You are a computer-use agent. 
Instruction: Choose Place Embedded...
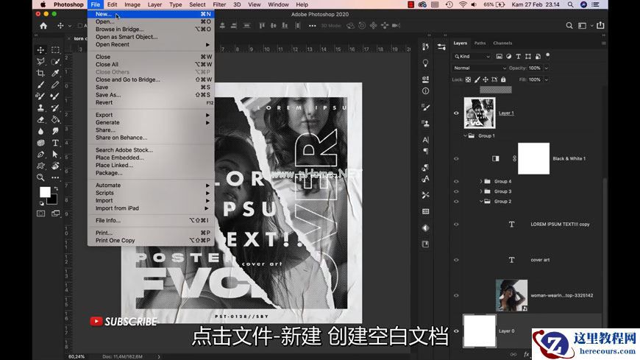pyautogui.click(x=151, y=158)
